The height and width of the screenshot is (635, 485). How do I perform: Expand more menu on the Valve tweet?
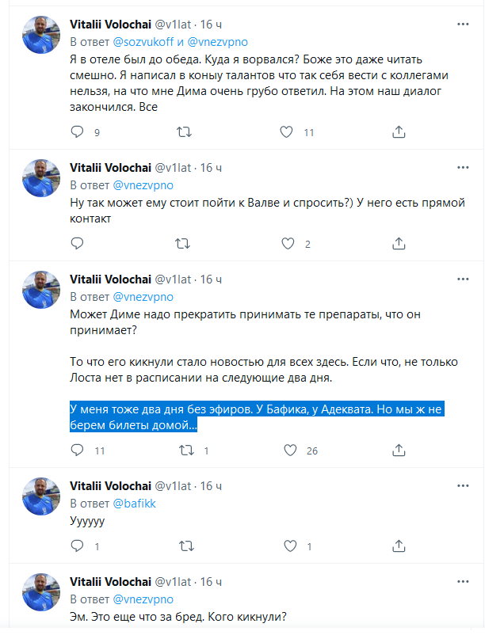point(463,168)
